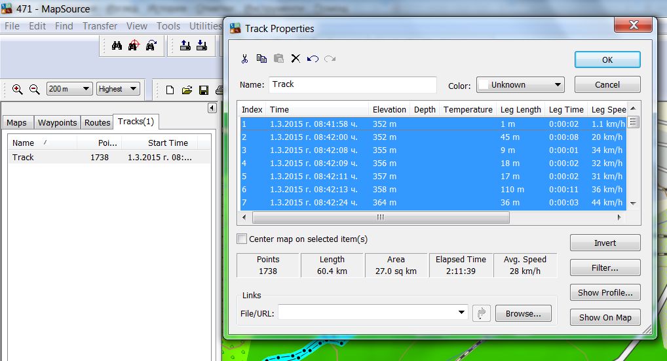667x361 pixels.
Task: Click the Receive from device icon
Action: 202,45
